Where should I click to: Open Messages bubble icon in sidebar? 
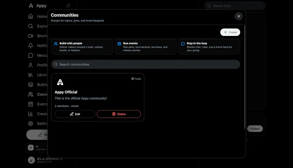(x=30, y=55)
